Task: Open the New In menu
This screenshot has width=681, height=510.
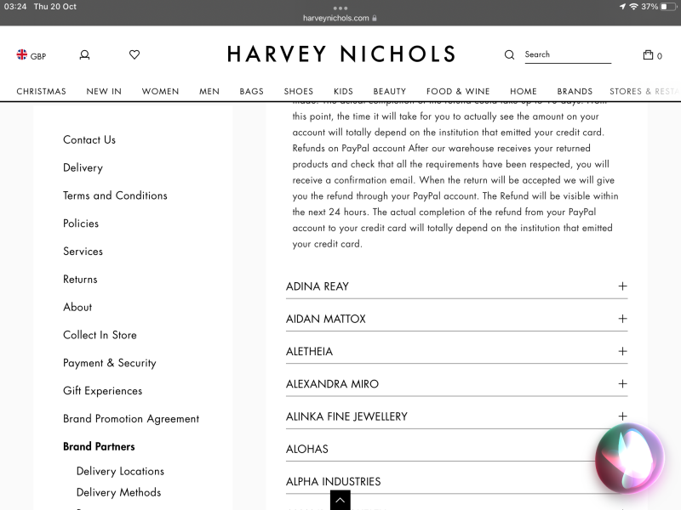Action: coord(104,91)
